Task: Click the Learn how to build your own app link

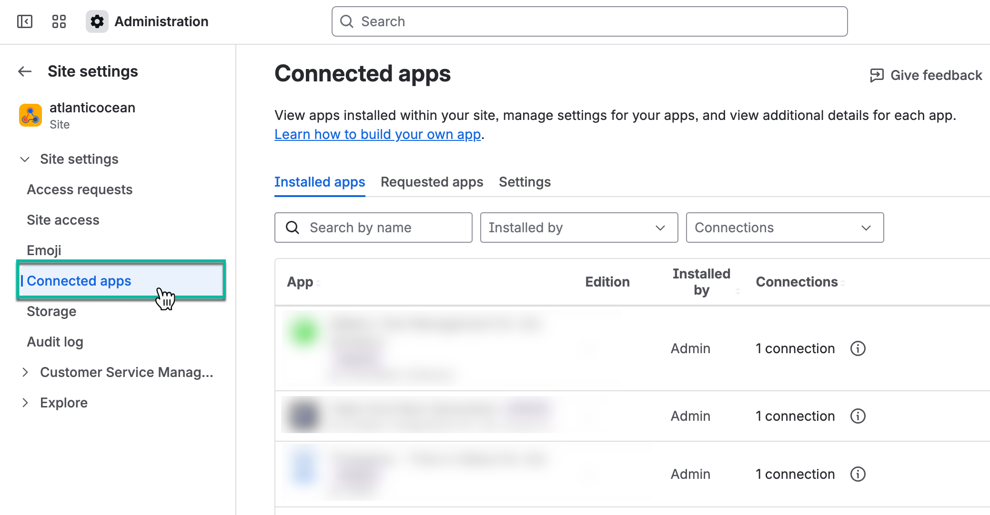Action: click(x=377, y=134)
